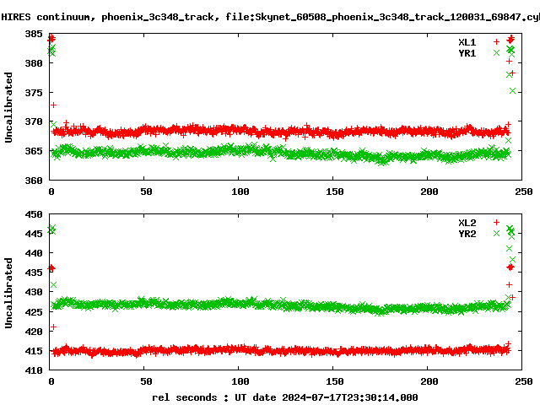Click the red plus marker beside XL1
The height and width of the screenshot is (405, 540).
coord(496,42)
